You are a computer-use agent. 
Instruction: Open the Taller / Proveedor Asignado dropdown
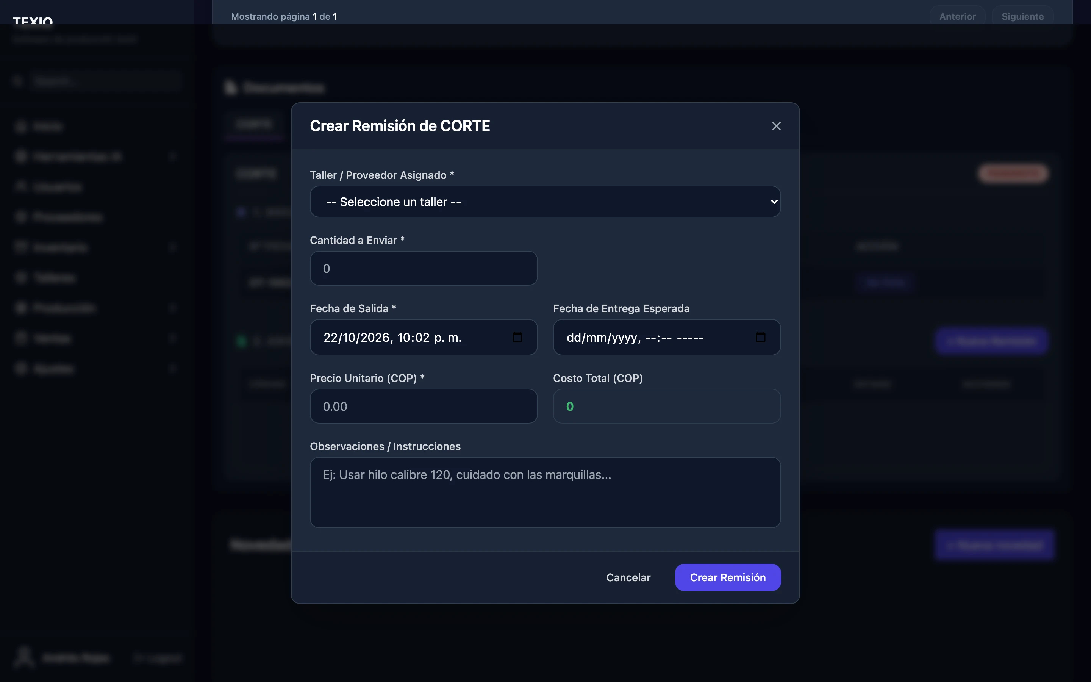coord(545,202)
